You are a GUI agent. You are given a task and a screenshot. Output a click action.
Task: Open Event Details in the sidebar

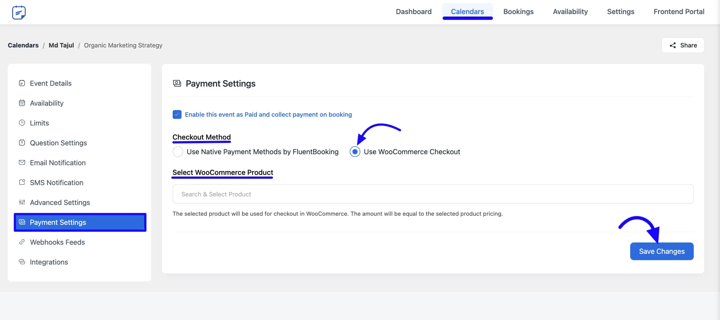pyautogui.click(x=80, y=83)
